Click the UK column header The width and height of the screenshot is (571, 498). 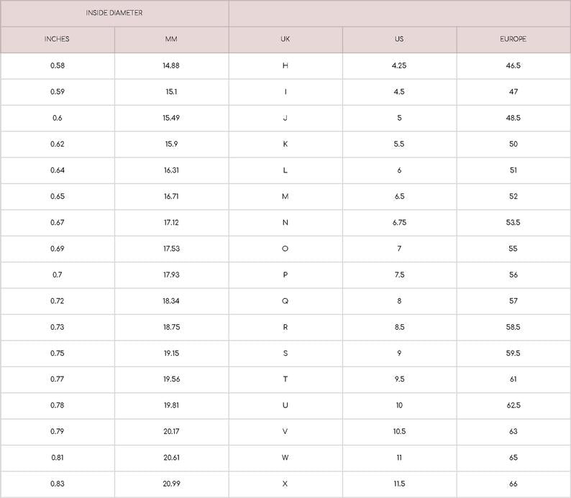pyautogui.click(x=285, y=40)
